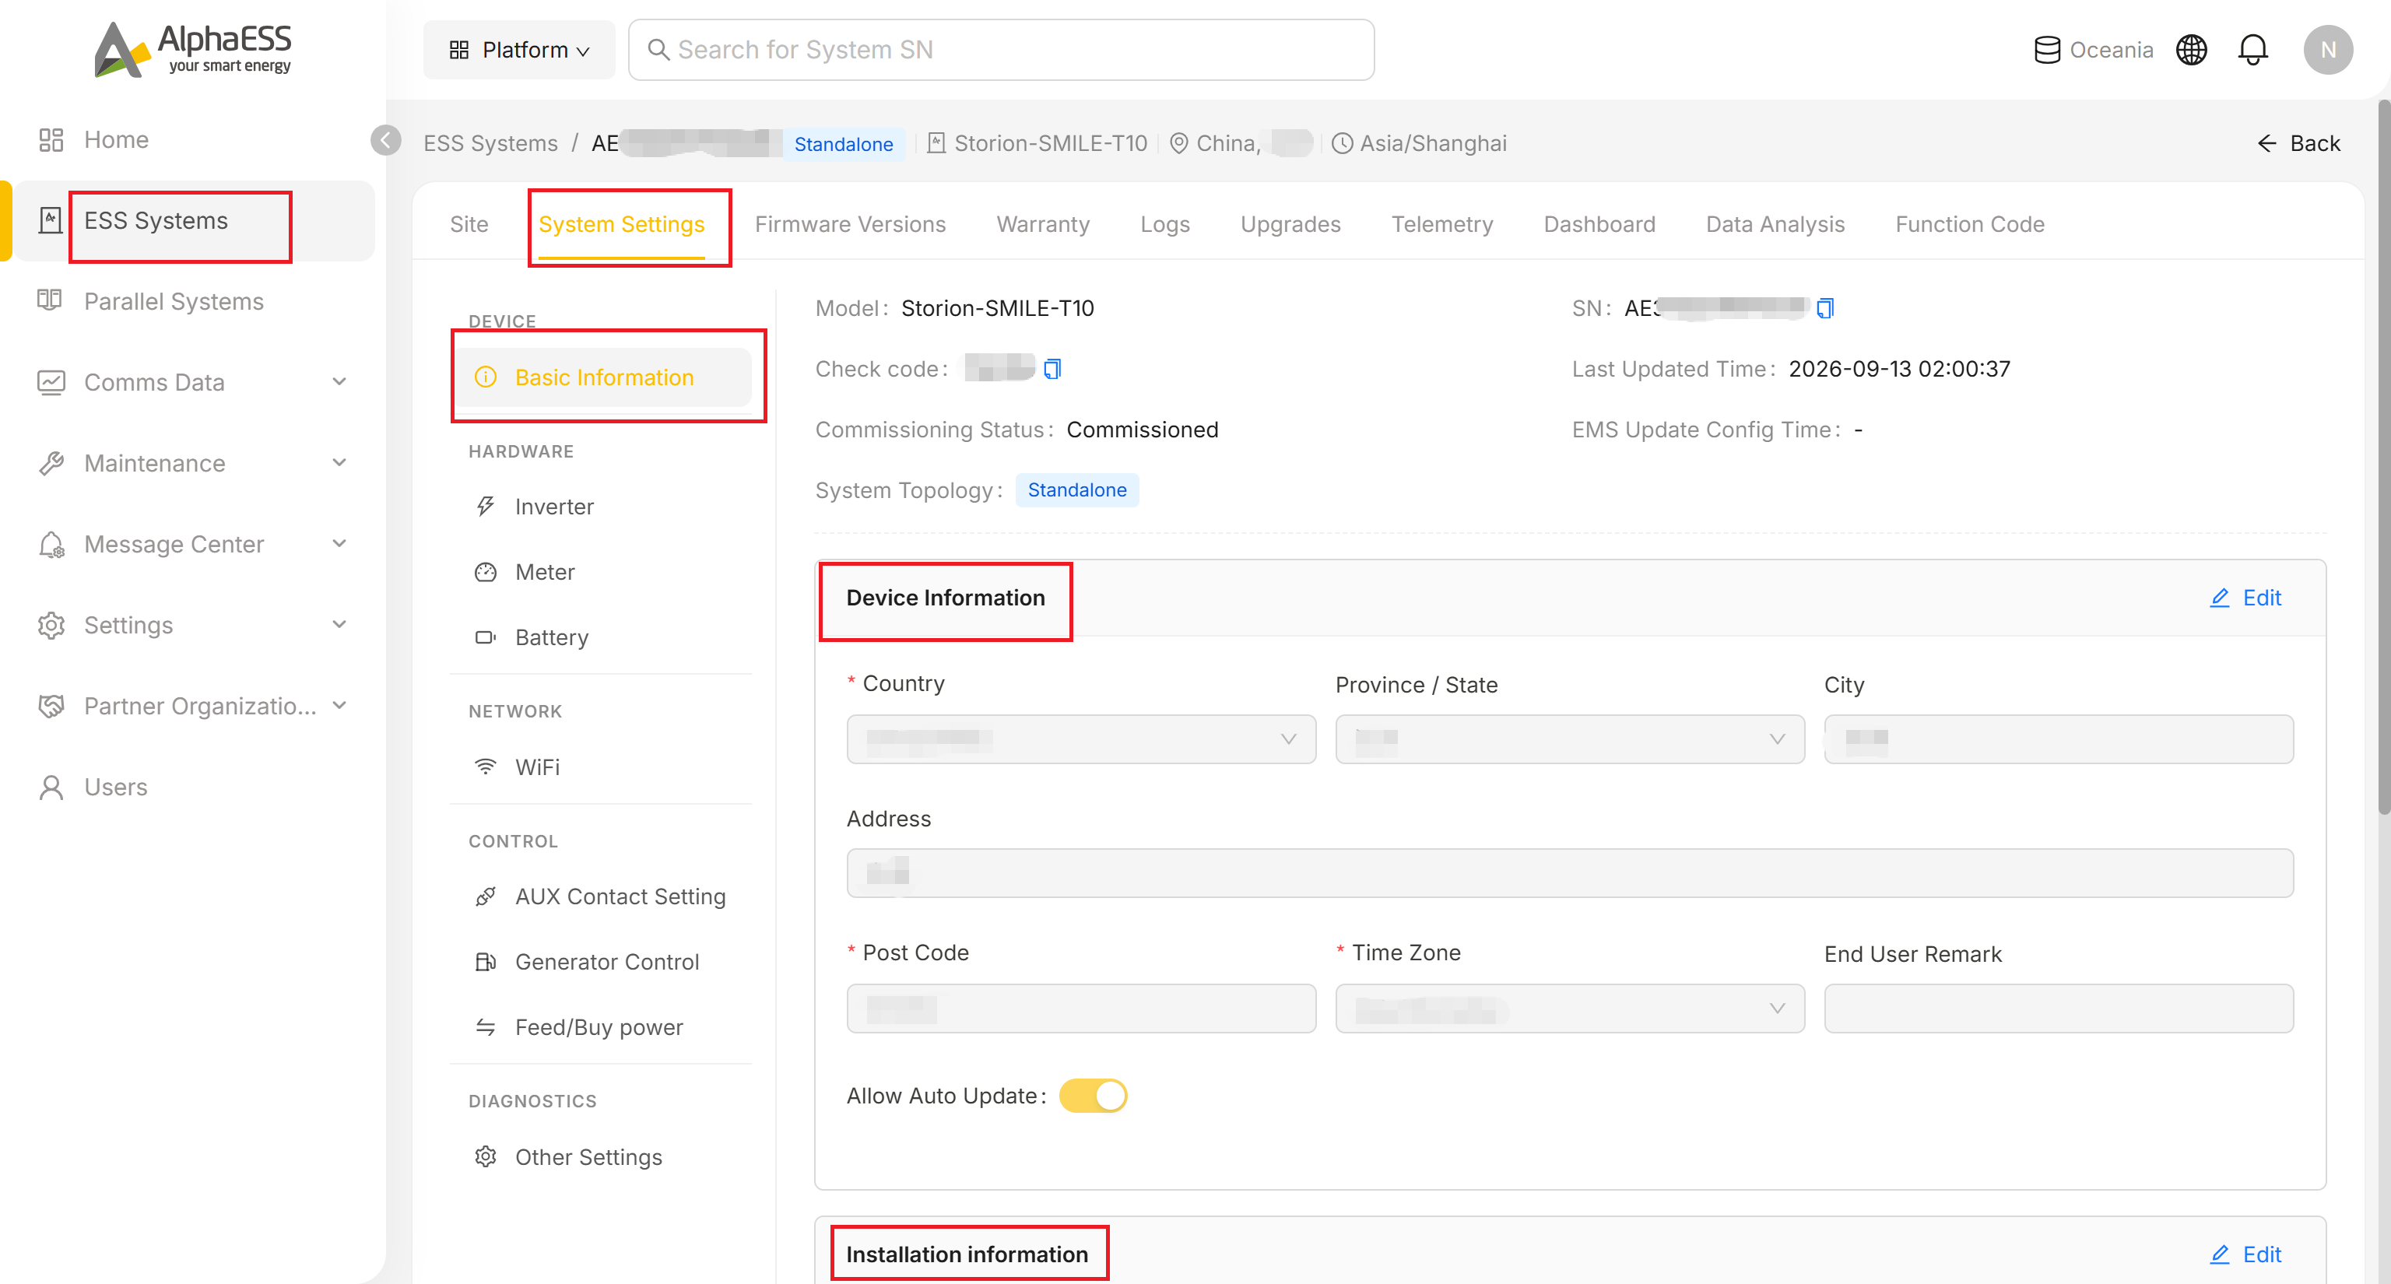Switch to the Logs tab
Image resolution: width=2391 pixels, height=1284 pixels.
(x=1165, y=225)
